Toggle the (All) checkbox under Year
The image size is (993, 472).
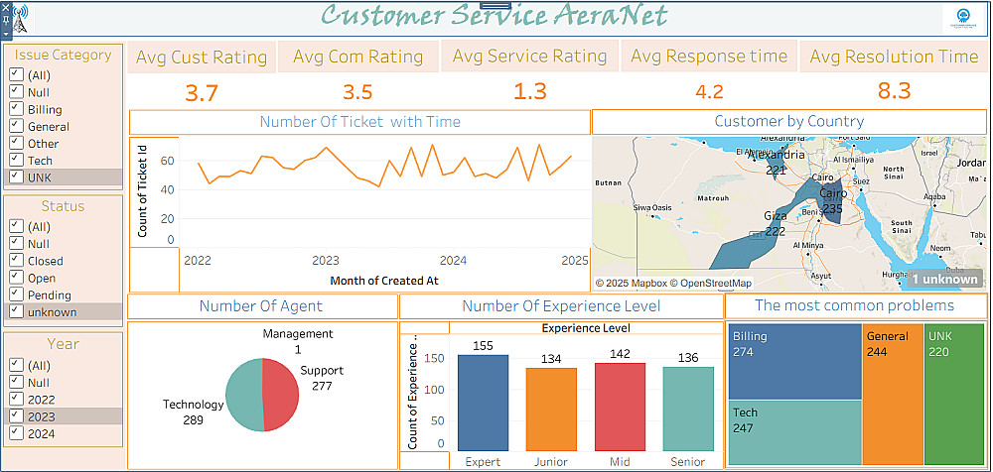pyautogui.click(x=16, y=366)
